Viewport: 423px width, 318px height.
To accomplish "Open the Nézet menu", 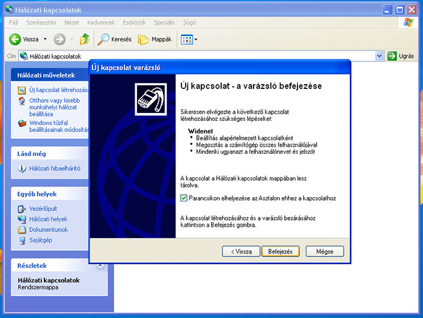I will click(72, 23).
